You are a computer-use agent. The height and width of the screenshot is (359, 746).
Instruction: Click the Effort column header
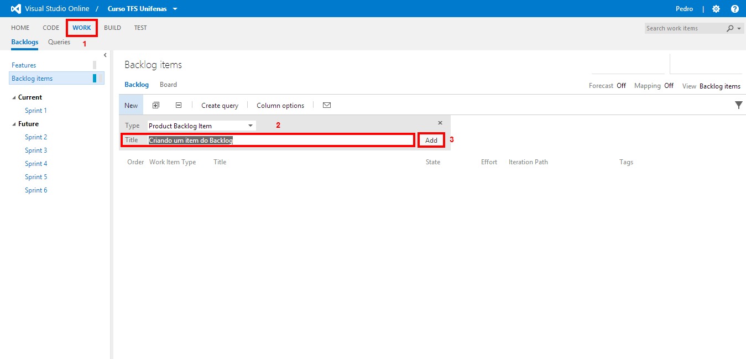489,162
